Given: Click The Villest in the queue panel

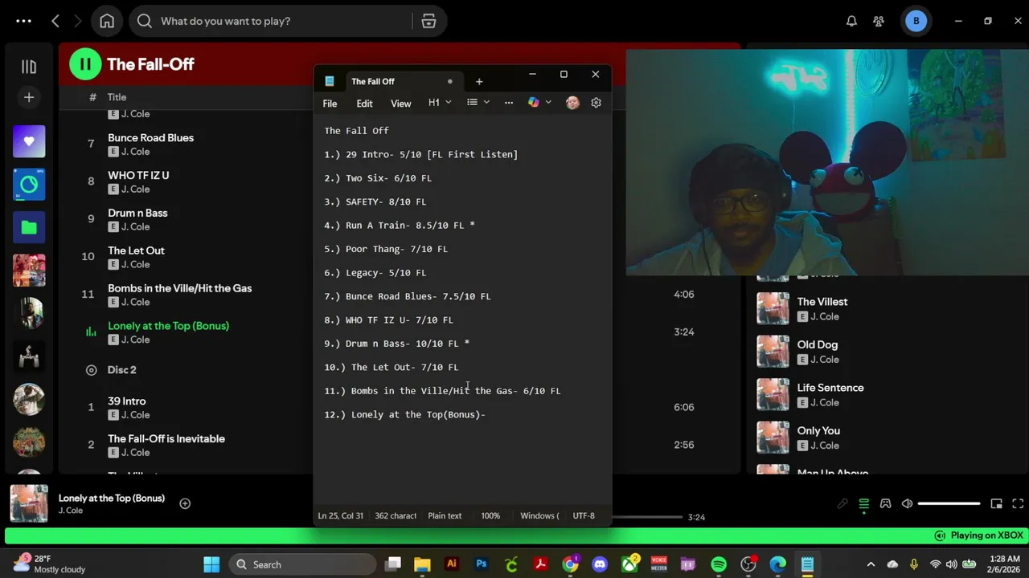Looking at the screenshot, I should (x=822, y=302).
